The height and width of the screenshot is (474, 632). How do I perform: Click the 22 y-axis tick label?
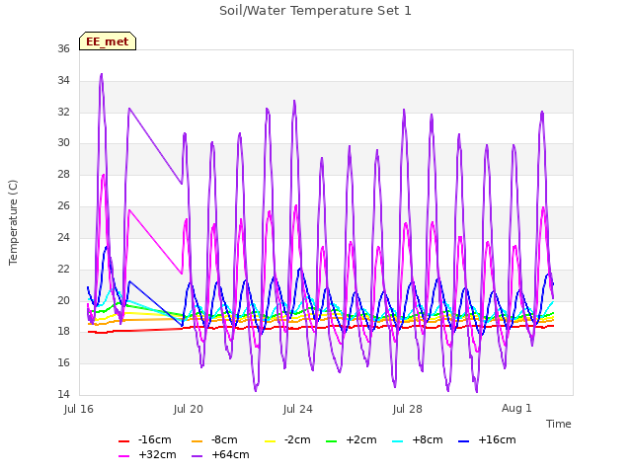[x=63, y=269]
